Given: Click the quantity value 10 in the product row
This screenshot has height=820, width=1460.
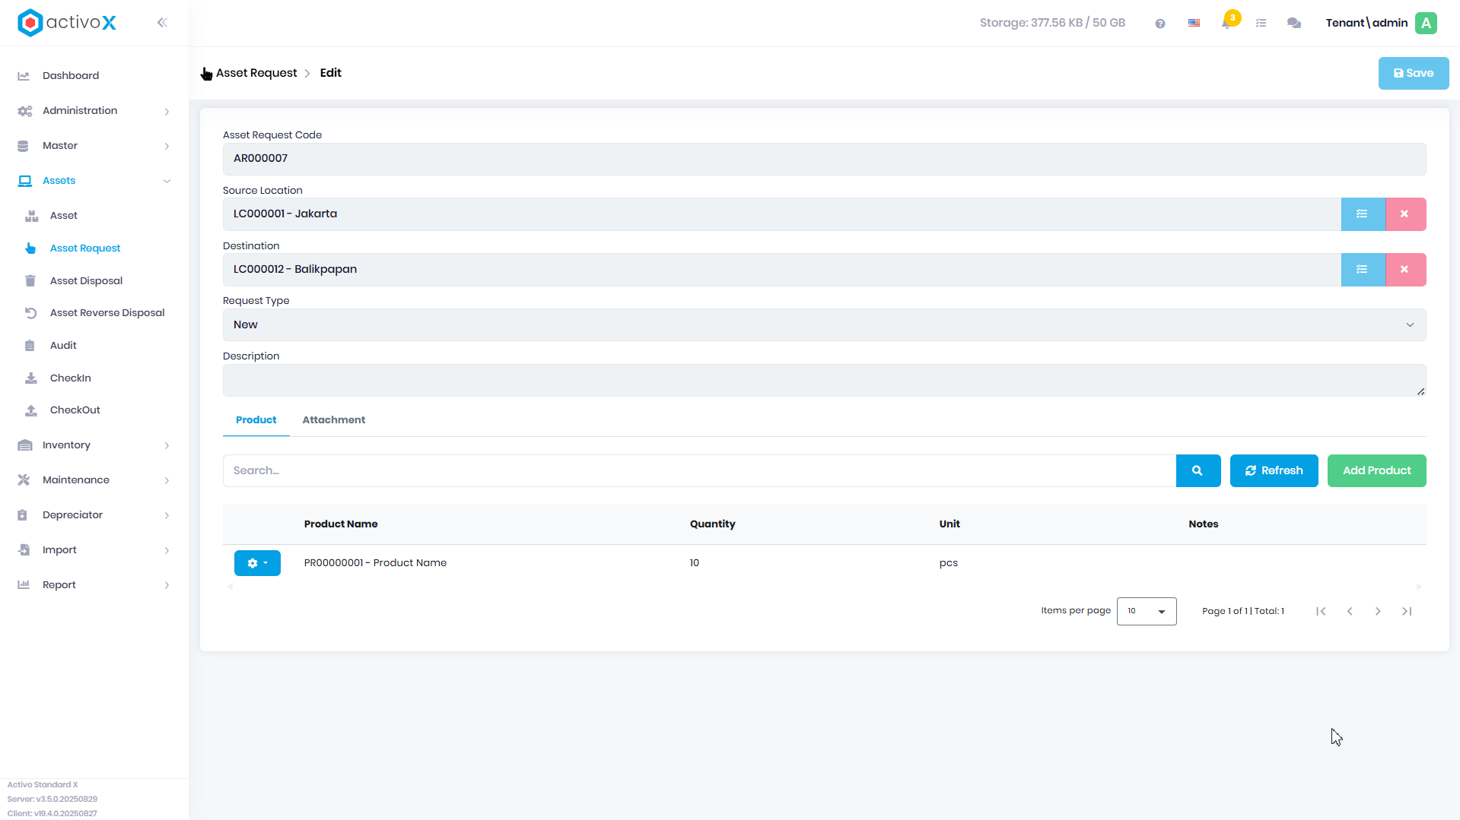Looking at the screenshot, I should pyautogui.click(x=695, y=563).
